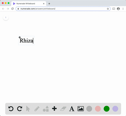
Task: Click the plus add tool
Action: (54, 109)
